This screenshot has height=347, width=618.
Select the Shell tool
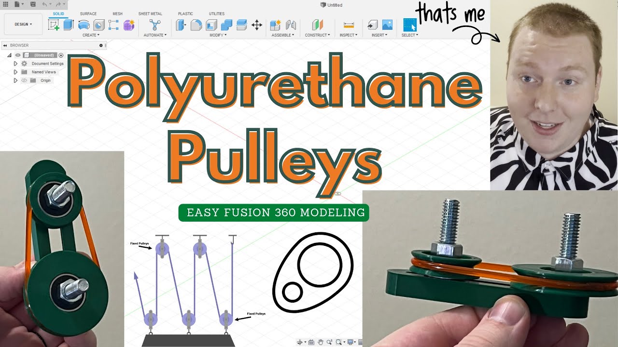211,25
